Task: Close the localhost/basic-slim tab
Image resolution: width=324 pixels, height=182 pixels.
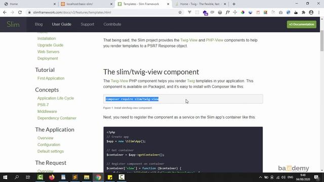Action: 111,4
